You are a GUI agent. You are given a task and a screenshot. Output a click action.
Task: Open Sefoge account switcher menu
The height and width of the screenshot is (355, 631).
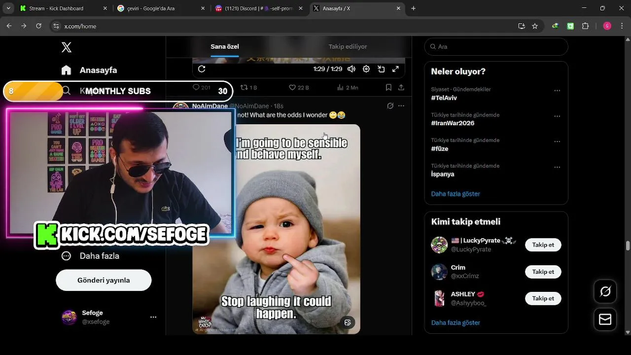coord(153,317)
